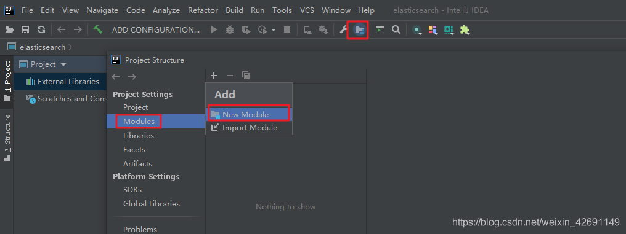This screenshot has height=234, width=626.
Task: Open the File menu
Action: click(27, 10)
